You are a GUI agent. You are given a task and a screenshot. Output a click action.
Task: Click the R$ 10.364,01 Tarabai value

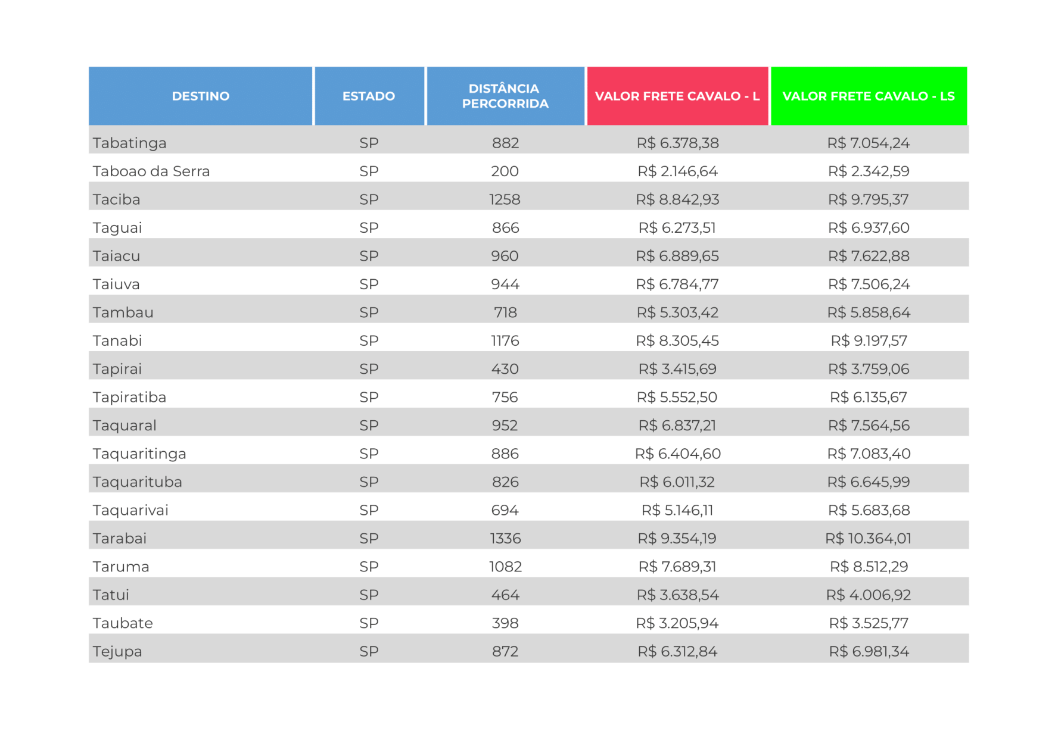868,539
